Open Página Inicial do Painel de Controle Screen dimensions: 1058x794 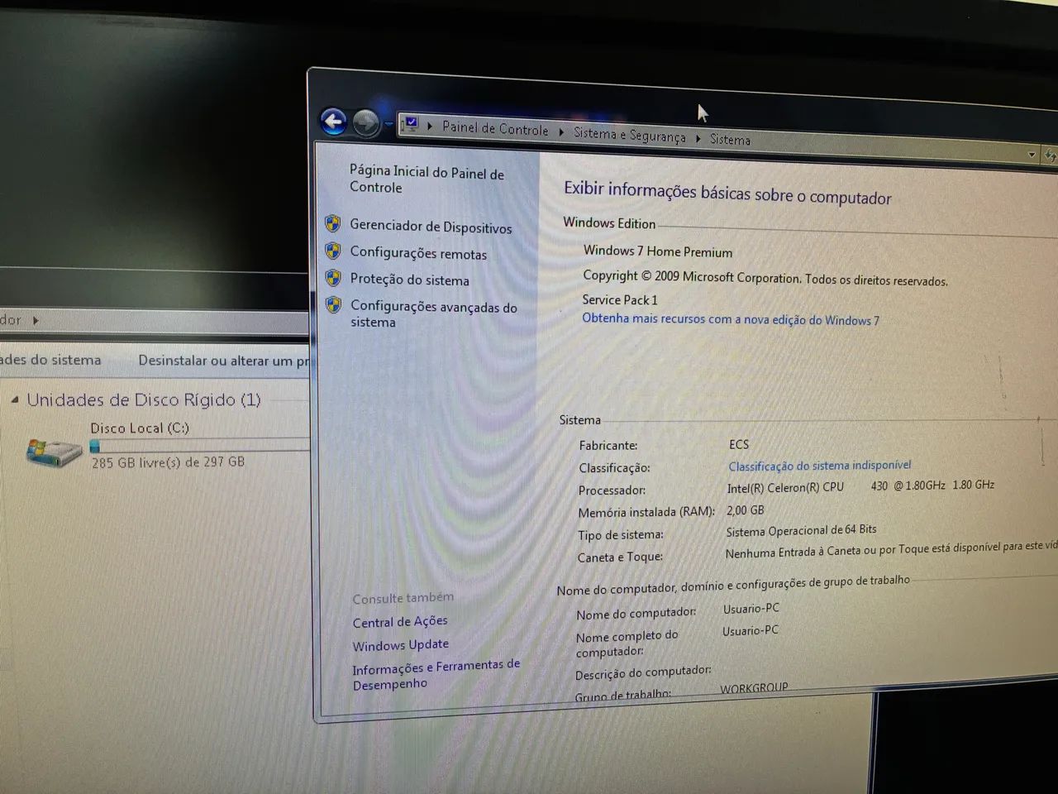click(427, 179)
